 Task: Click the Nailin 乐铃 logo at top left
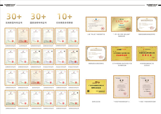(x=10, y=5)
